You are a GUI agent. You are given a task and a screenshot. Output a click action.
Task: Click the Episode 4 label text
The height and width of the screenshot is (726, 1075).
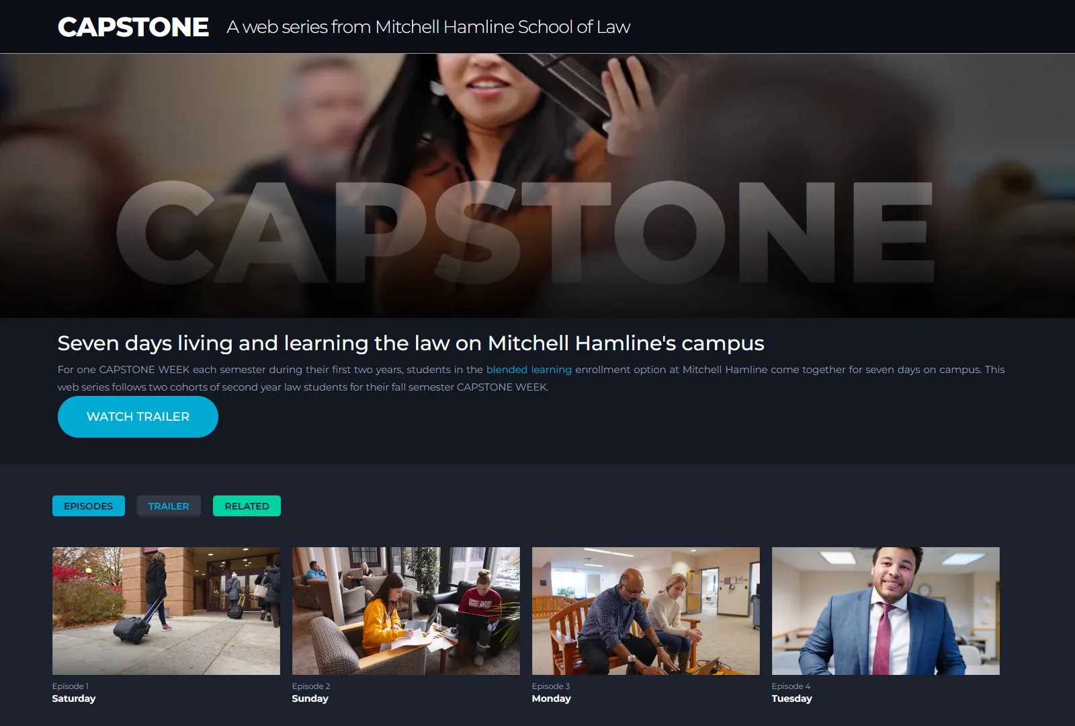[x=791, y=686]
